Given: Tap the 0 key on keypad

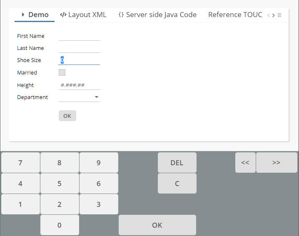Looking at the screenshot, I should click(x=60, y=225).
